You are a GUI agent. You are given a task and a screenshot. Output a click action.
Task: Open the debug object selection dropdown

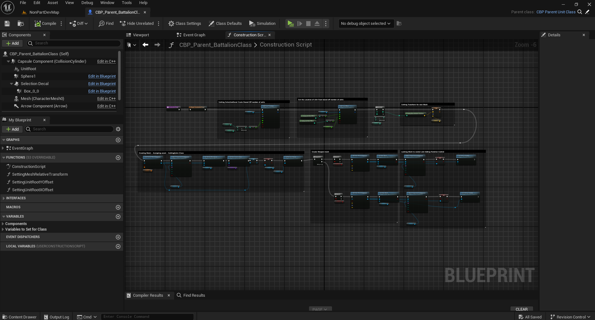pos(366,24)
